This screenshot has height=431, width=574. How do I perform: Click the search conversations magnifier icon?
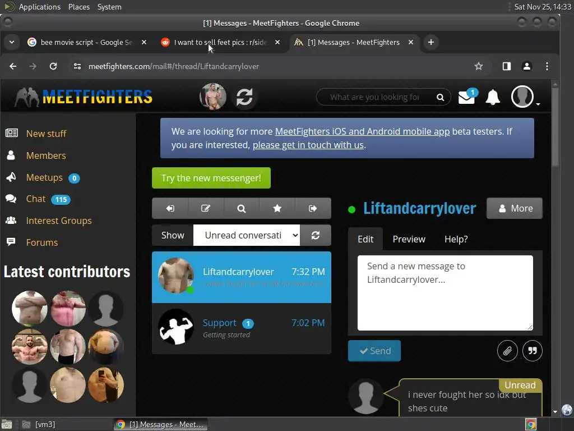pyautogui.click(x=241, y=208)
